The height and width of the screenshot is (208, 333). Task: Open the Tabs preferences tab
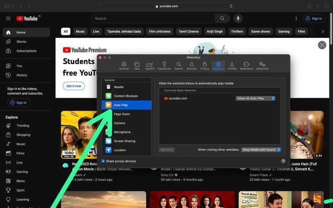(137, 66)
